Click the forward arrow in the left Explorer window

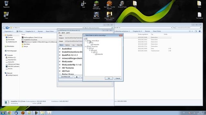pyautogui.click(x=7, y=28)
